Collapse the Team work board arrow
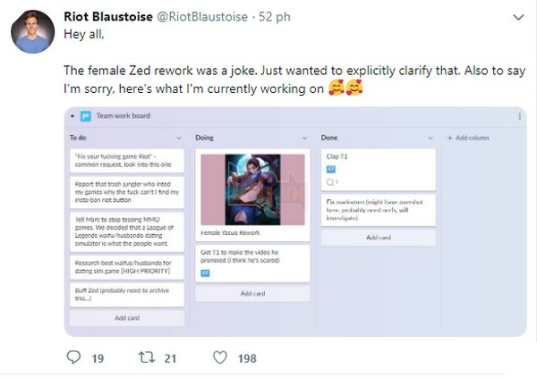Image resolution: width=537 pixels, height=378 pixels. 74,116
